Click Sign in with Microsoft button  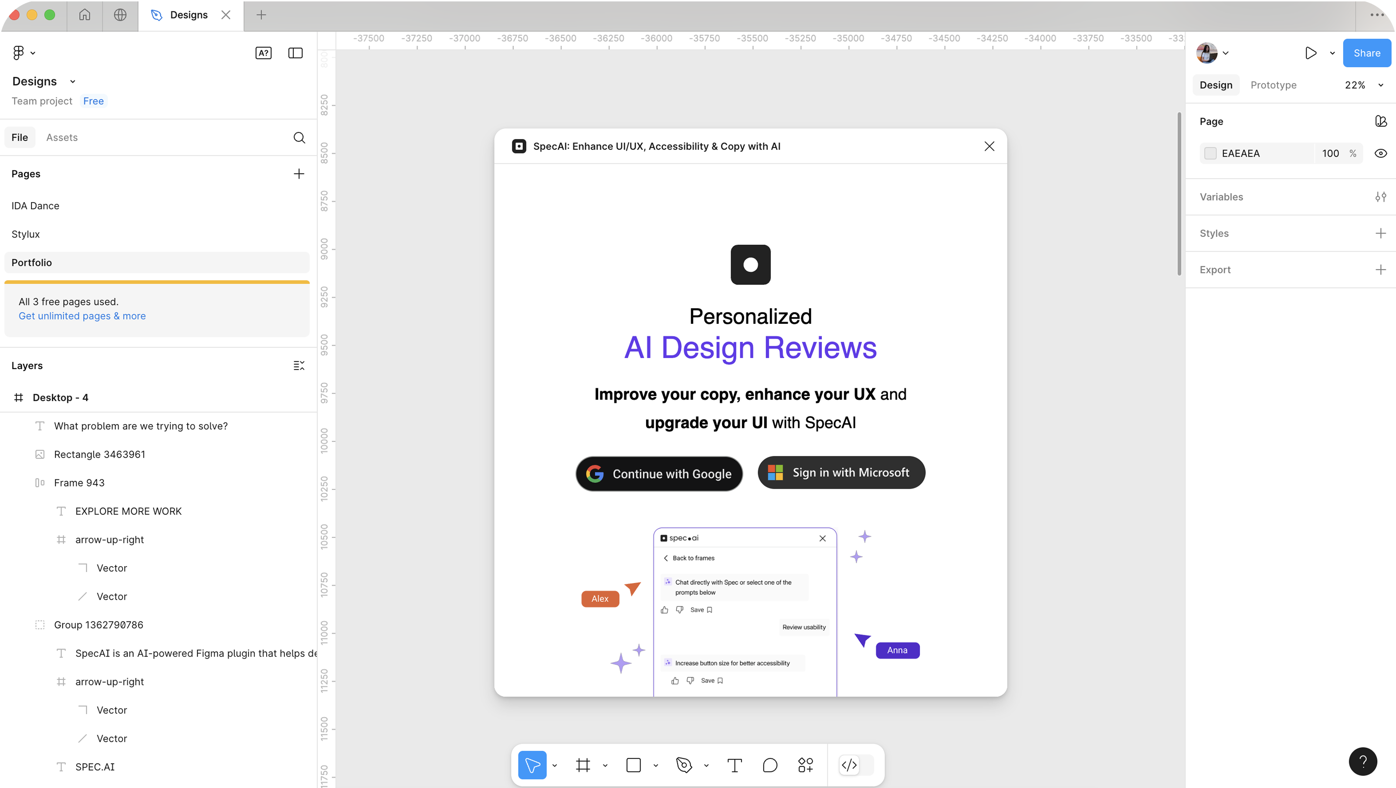[841, 472]
